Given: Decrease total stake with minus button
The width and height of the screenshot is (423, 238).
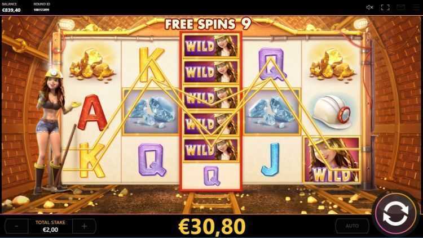Looking at the screenshot, I should pyautogui.click(x=16, y=226).
